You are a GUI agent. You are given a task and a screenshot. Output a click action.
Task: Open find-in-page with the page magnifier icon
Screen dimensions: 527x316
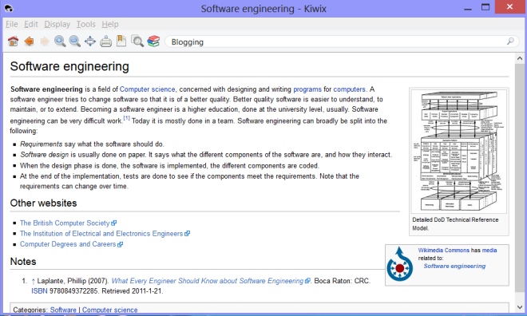pos(137,41)
